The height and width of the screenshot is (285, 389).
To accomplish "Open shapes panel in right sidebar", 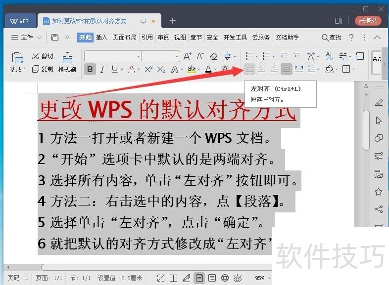I will click(x=379, y=138).
